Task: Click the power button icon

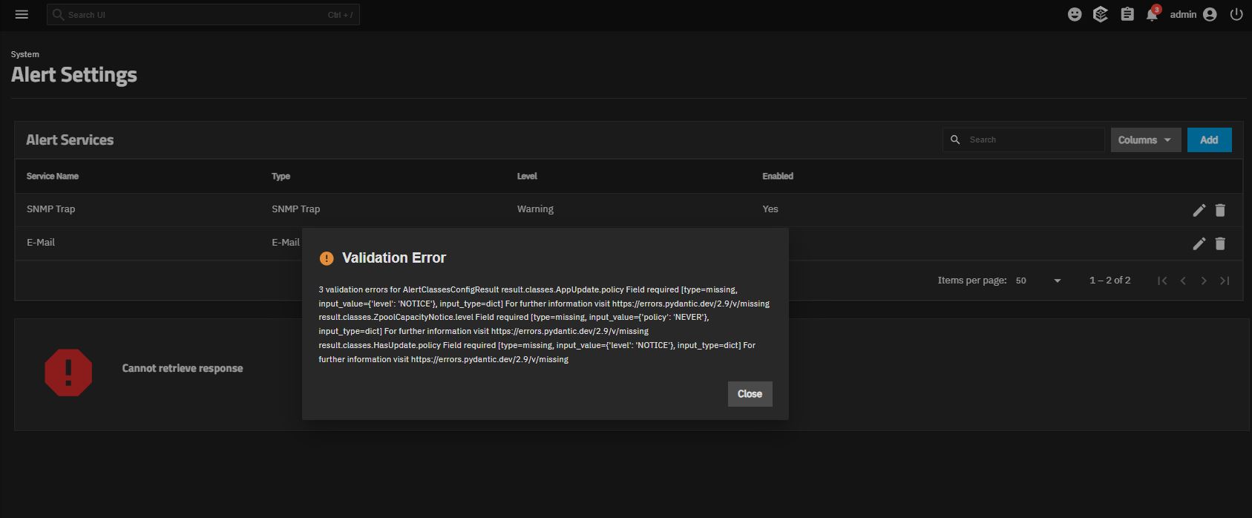Action: [1236, 14]
